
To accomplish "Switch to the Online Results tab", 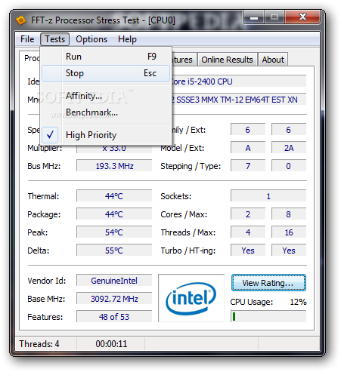I will tap(227, 60).
